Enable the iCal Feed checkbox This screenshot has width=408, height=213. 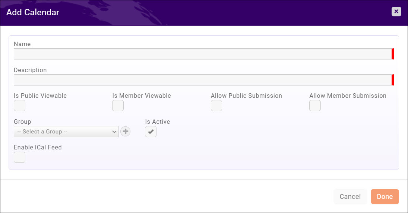pos(19,157)
